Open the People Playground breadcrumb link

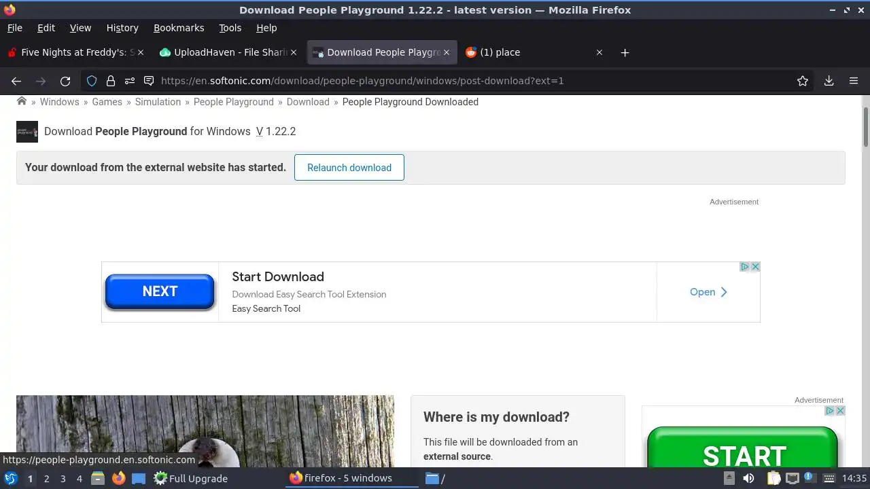tap(233, 102)
